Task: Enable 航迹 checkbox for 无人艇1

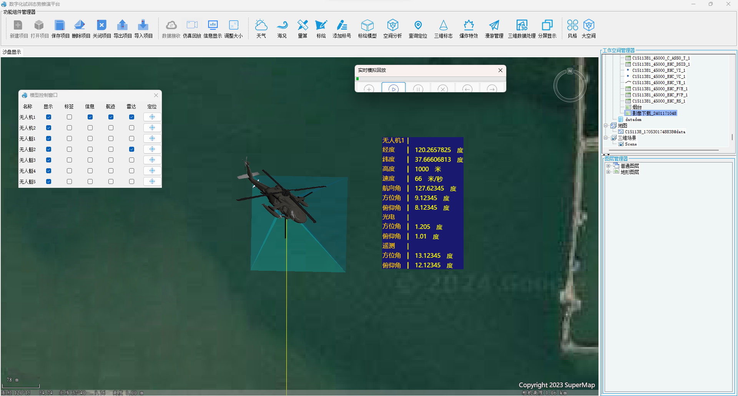Action: coord(111,139)
